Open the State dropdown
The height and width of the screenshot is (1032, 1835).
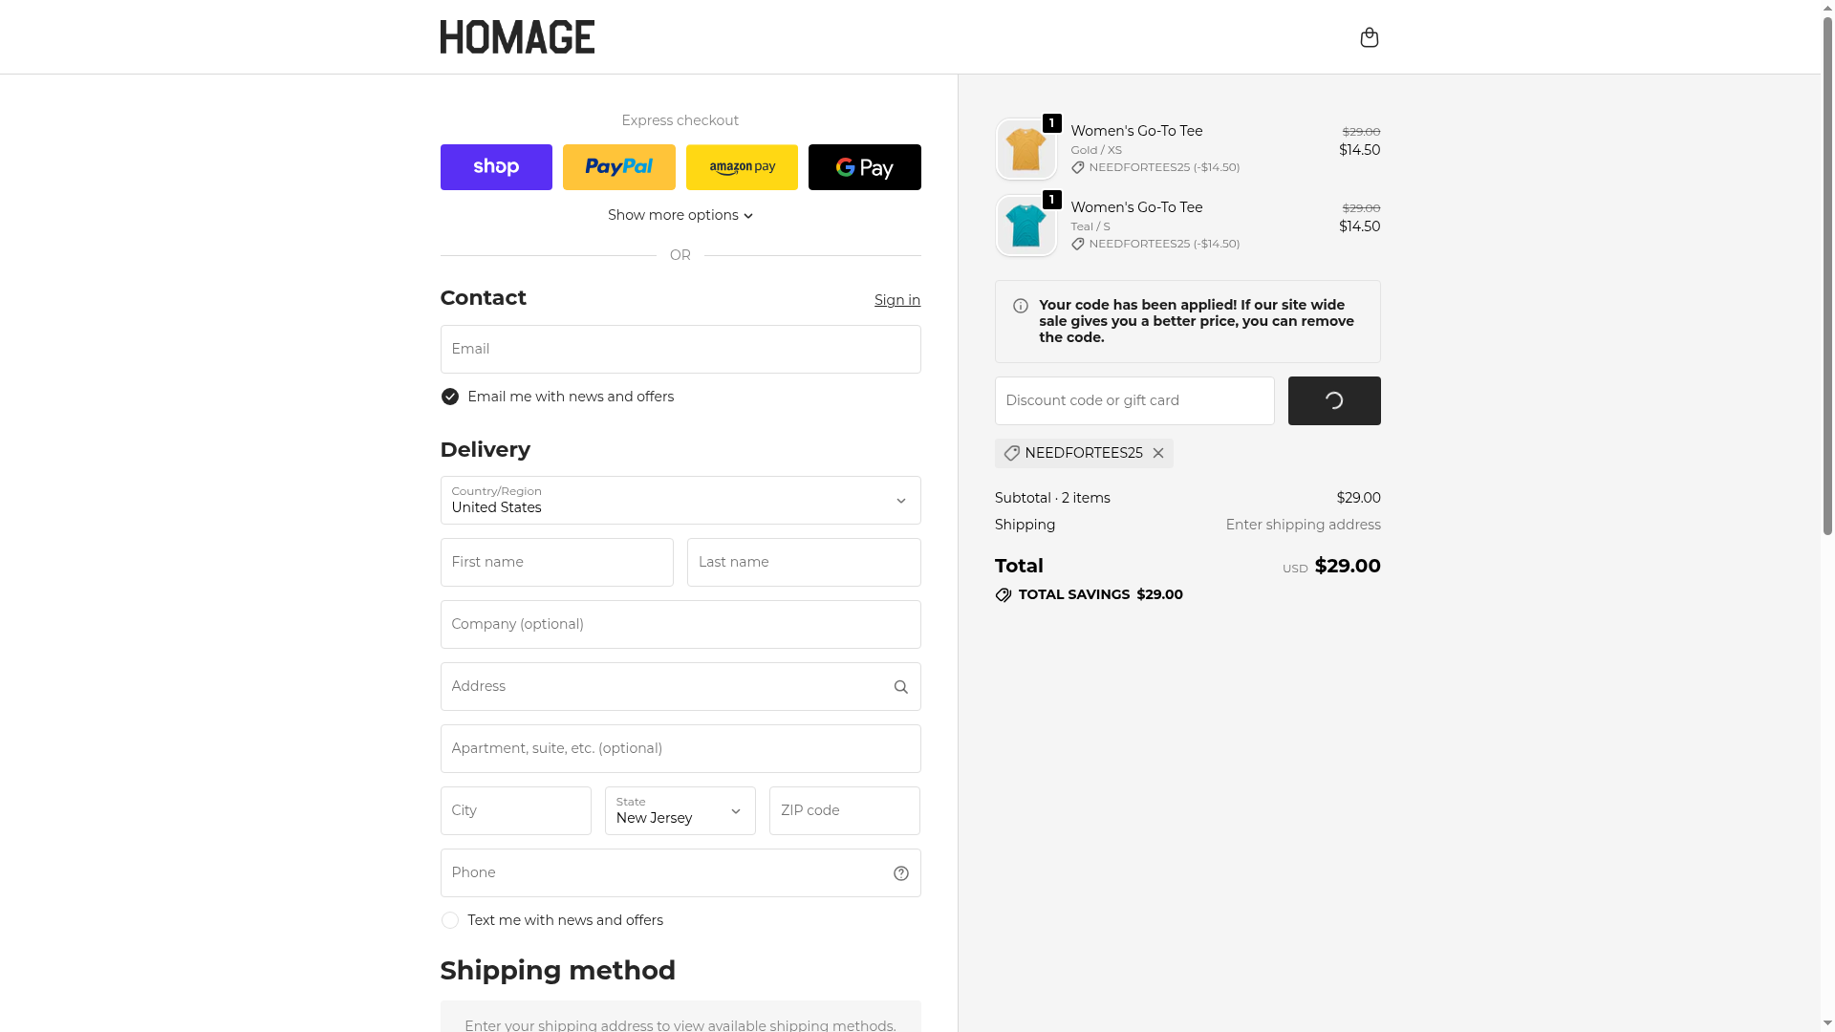tap(680, 810)
